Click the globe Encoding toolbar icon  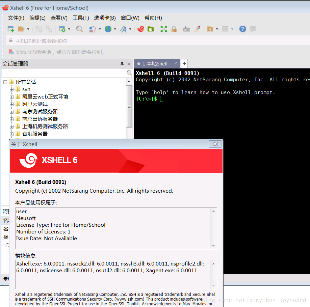(x=108, y=29)
